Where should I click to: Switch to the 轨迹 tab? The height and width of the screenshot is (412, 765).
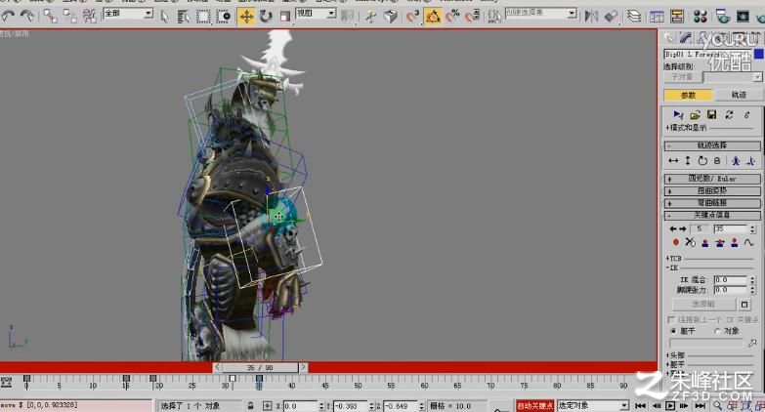point(739,95)
